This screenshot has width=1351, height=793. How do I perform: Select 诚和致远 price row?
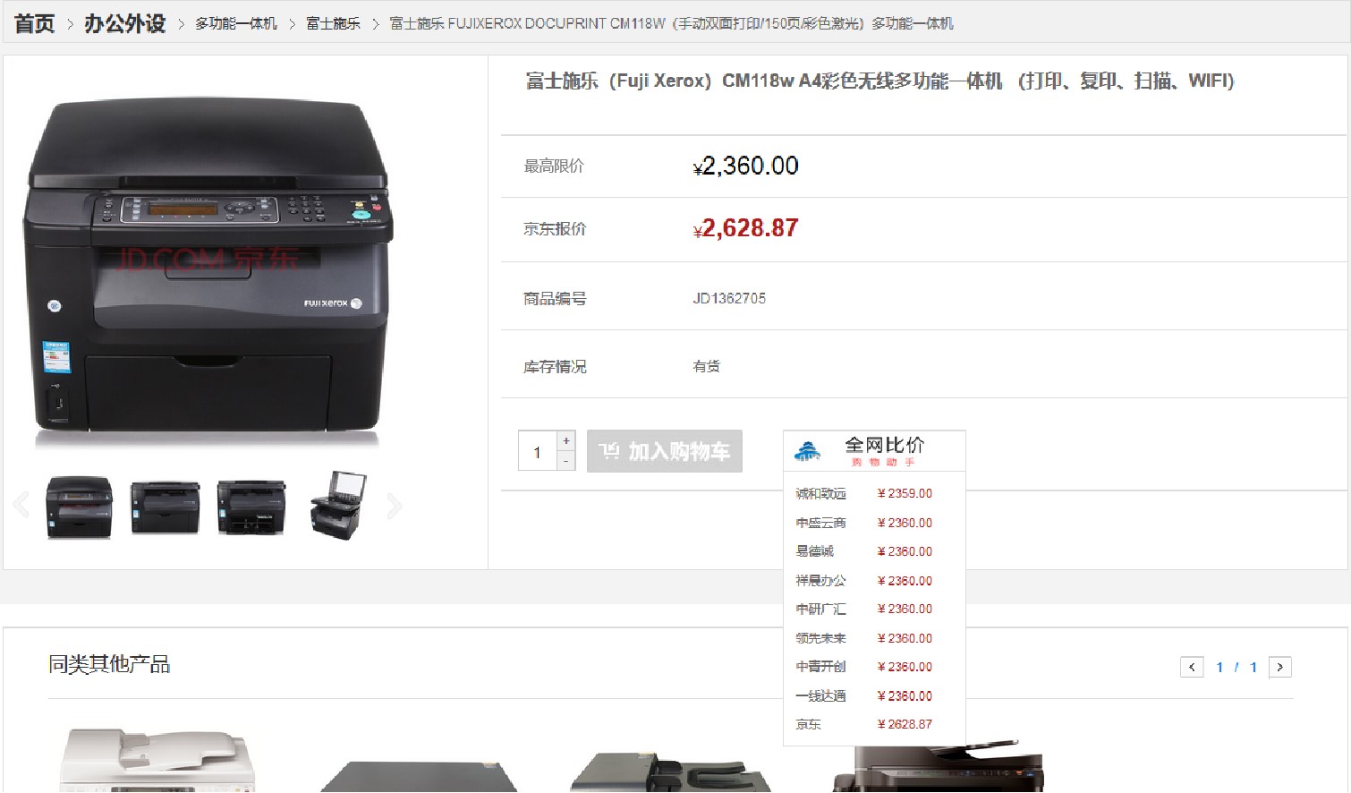point(874,493)
